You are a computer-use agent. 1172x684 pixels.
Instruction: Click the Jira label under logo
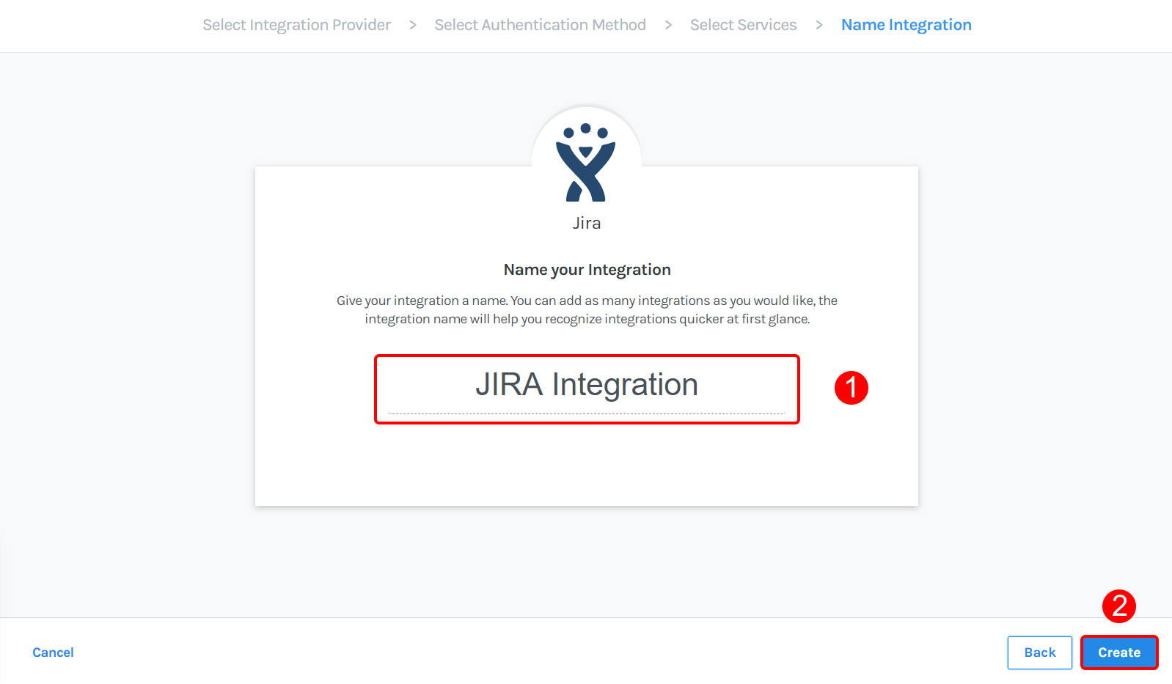click(587, 224)
